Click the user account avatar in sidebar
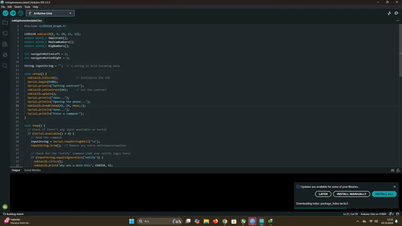 pyautogui.click(x=5, y=207)
